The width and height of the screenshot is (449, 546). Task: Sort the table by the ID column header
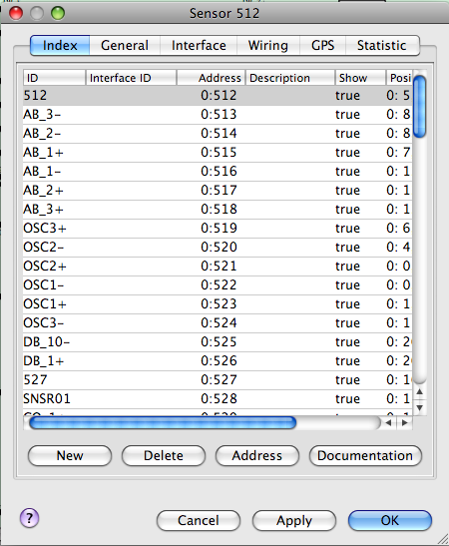coord(54,78)
